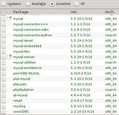The image size is (119, 115).
Task: Click version 2.2.14-13.fc15 cell
Action: coord(82,112)
